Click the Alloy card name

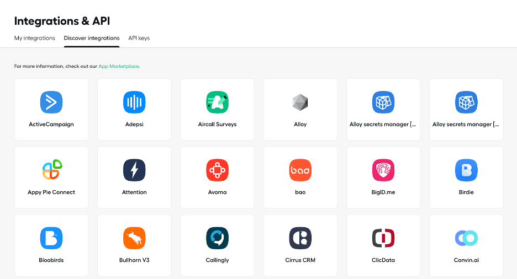click(300, 125)
